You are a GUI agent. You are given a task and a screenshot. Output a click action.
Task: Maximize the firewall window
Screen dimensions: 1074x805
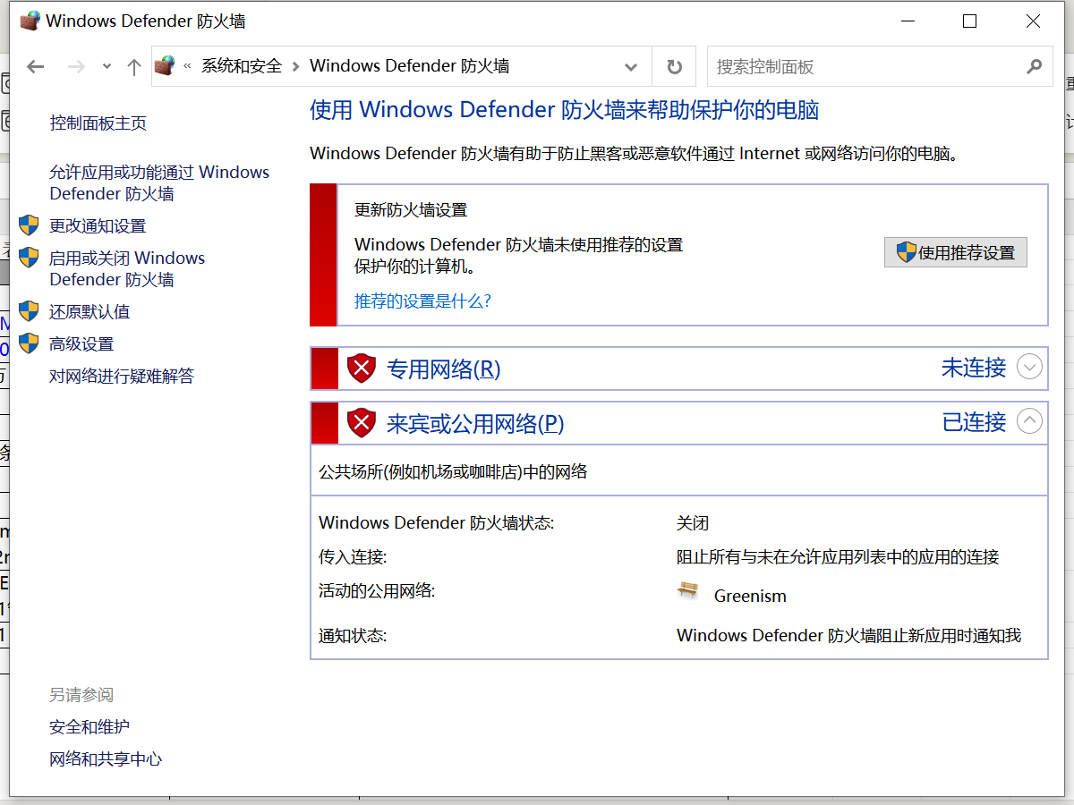tap(970, 21)
